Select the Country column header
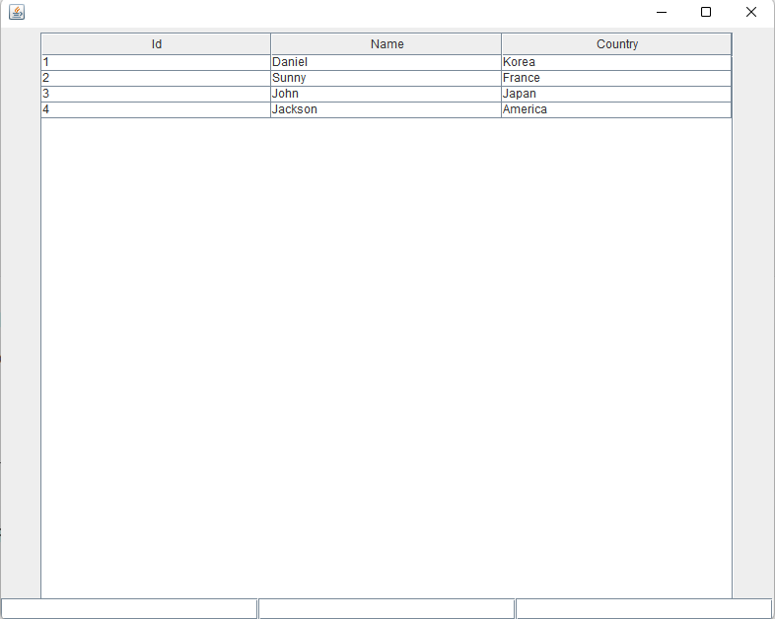 (616, 44)
